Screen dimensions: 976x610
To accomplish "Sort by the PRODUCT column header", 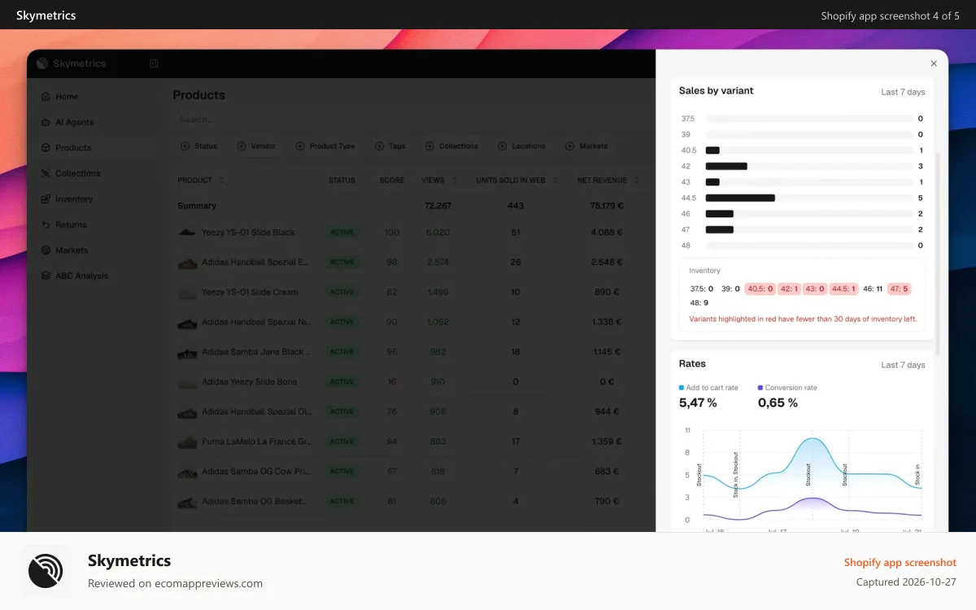I will [x=201, y=181].
